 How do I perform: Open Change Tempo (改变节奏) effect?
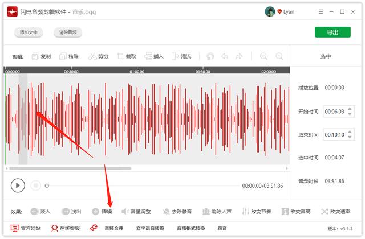pyautogui.click(x=256, y=211)
